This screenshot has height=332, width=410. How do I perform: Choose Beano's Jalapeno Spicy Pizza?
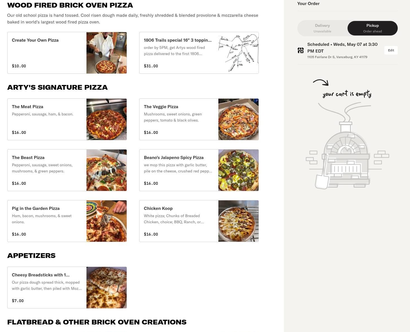pyautogui.click(x=199, y=170)
